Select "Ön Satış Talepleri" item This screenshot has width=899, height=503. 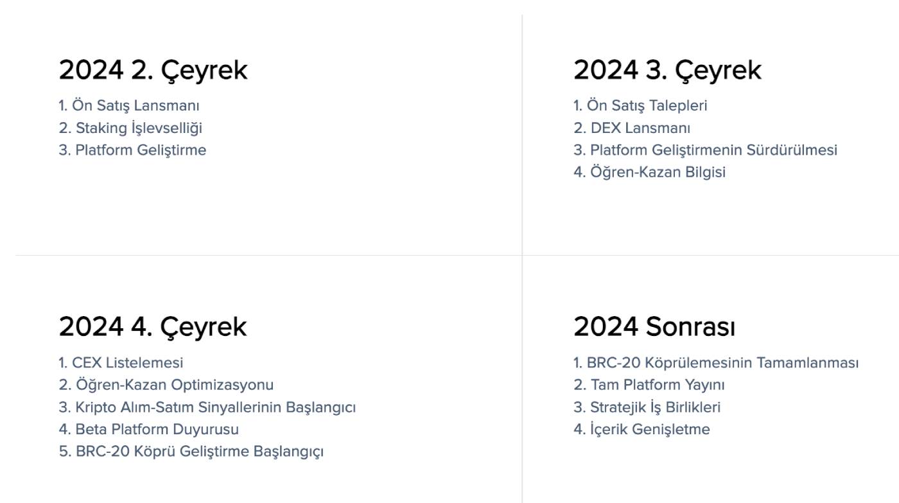pos(647,105)
